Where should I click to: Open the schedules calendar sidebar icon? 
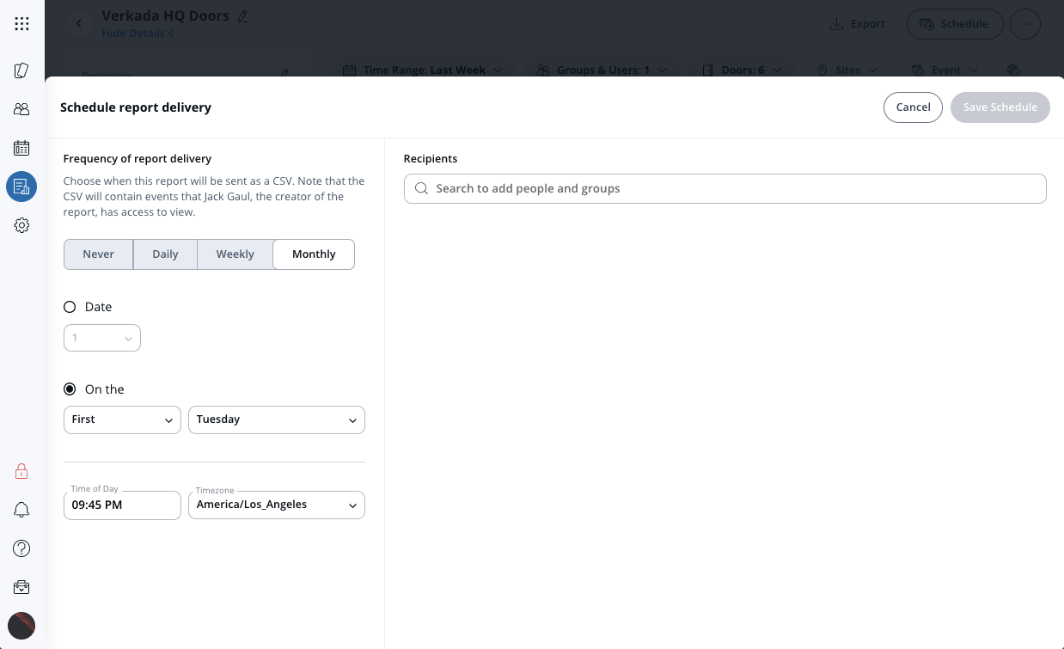(21, 148)
